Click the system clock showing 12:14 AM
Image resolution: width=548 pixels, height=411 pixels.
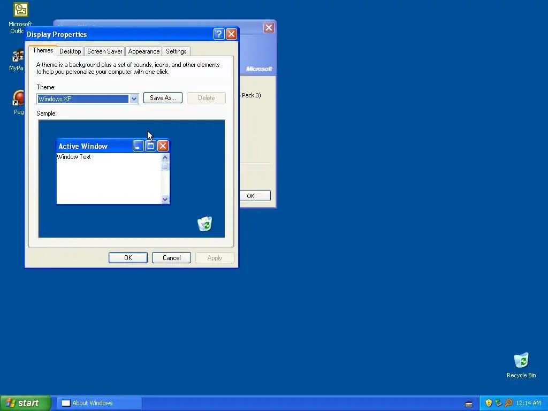click(528, 403)
